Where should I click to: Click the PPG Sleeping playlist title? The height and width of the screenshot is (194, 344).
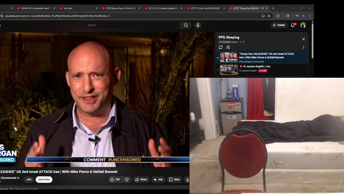coord(229,37)
